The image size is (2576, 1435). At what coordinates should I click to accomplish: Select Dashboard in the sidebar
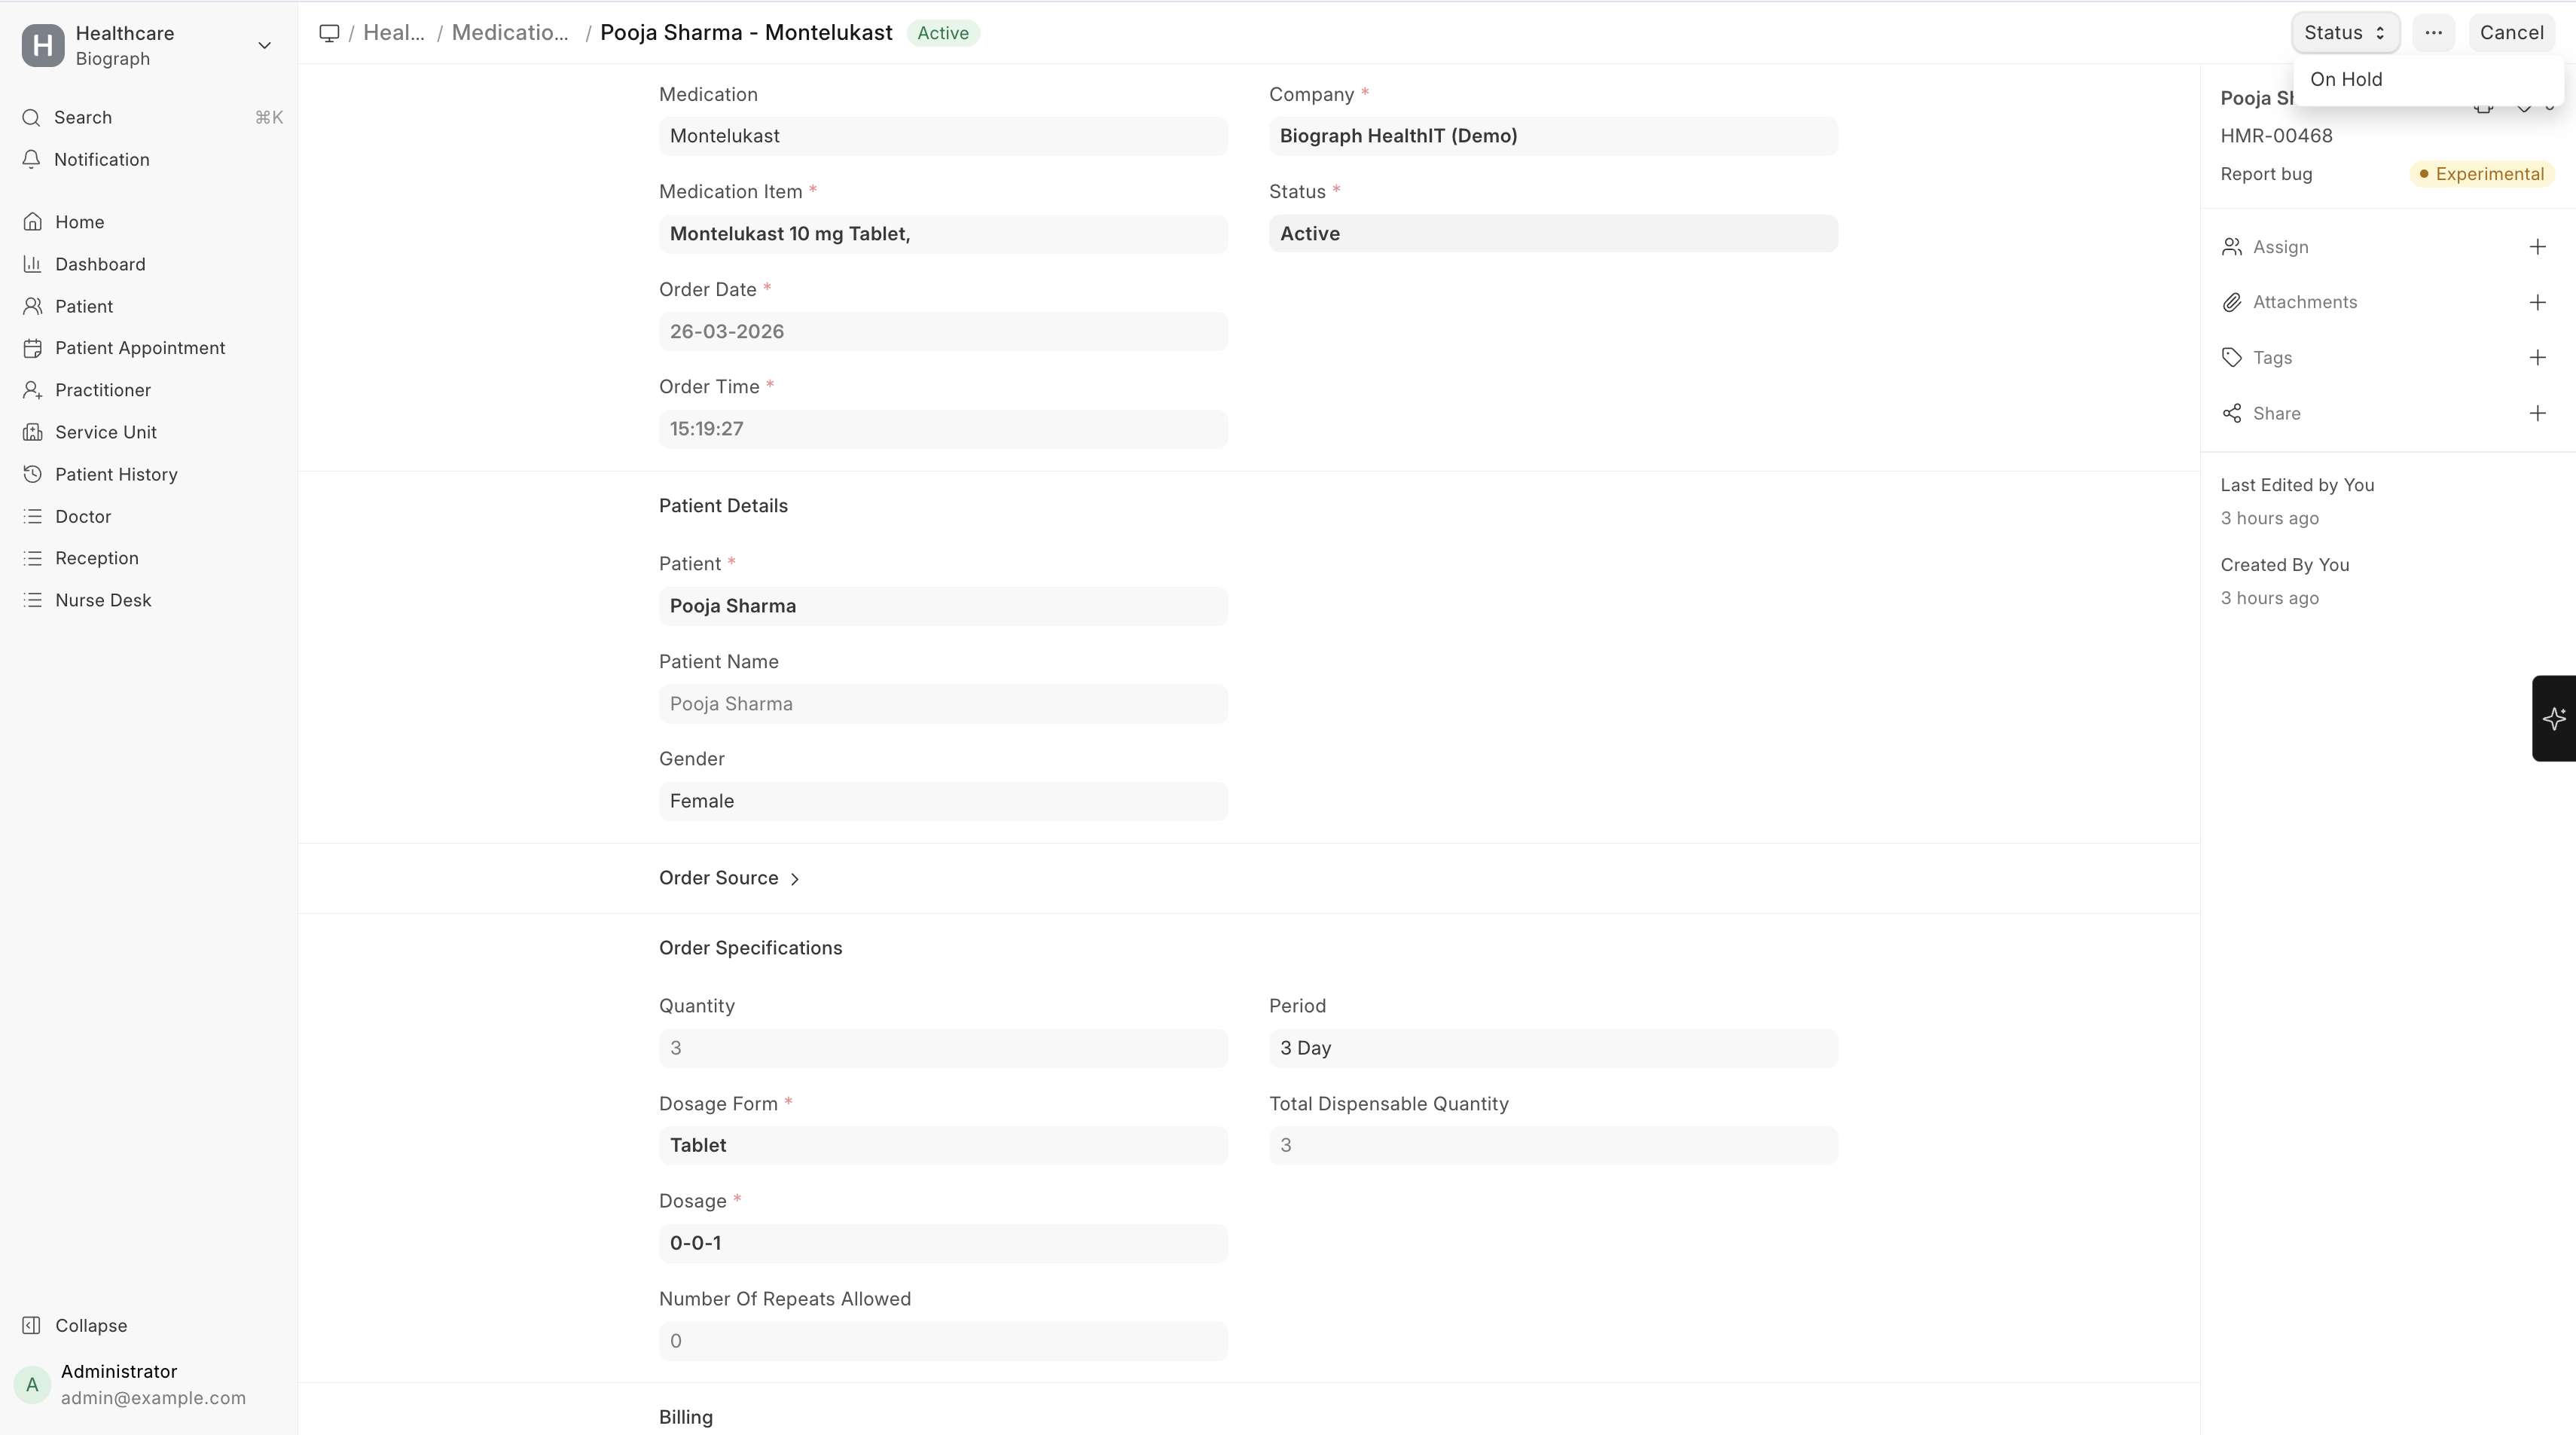100,264
